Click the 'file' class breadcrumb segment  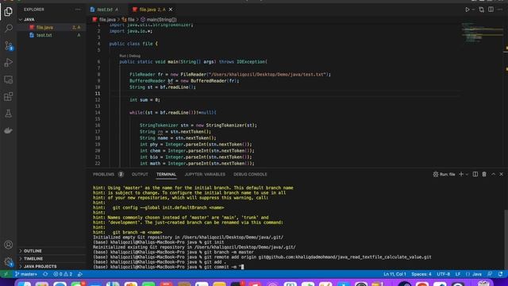tap(129, 19)
